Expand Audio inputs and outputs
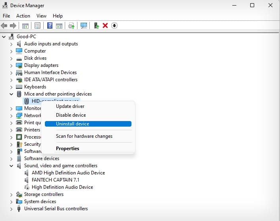Image resolution: width=280 pixels, height=221 pixels. click(12, 44)
